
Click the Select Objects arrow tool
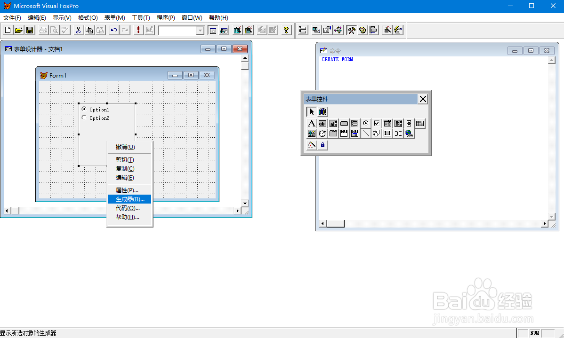(x=312, y=112)
